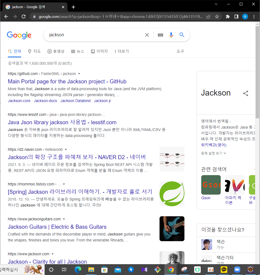Open the Spring leaf logo thumbnail
The height and width of the screenshot is (275, 260).
pos(172,194)
